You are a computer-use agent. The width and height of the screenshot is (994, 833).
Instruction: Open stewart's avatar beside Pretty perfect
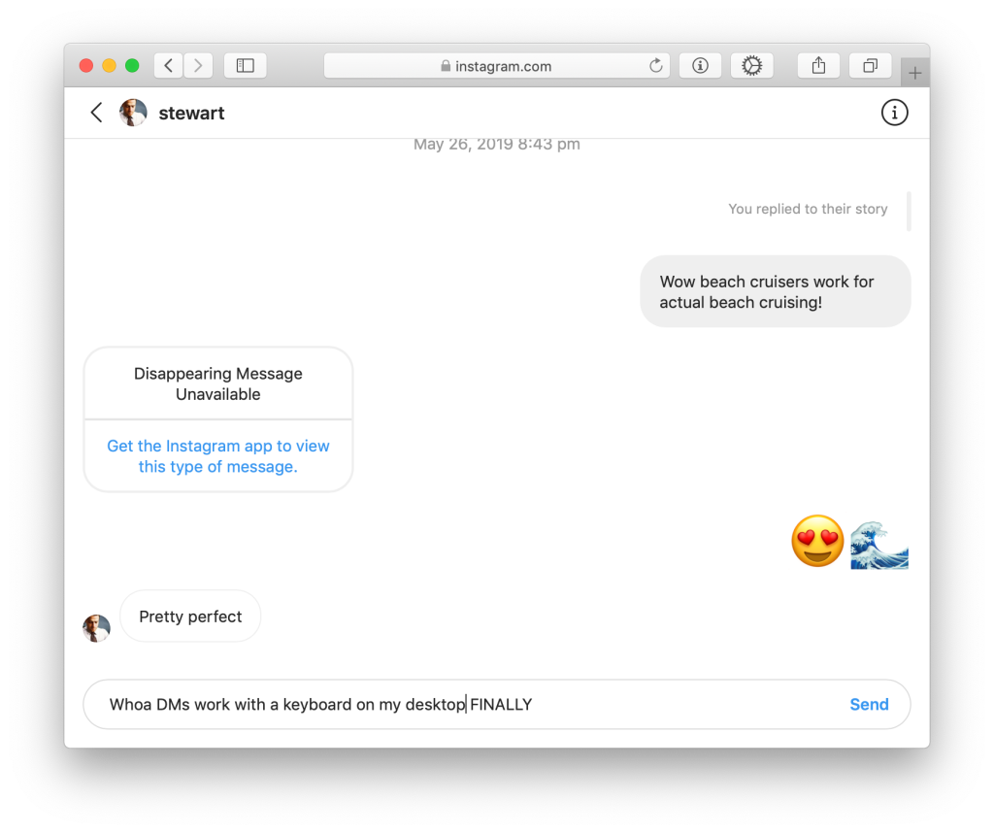(x=96, y=628)
